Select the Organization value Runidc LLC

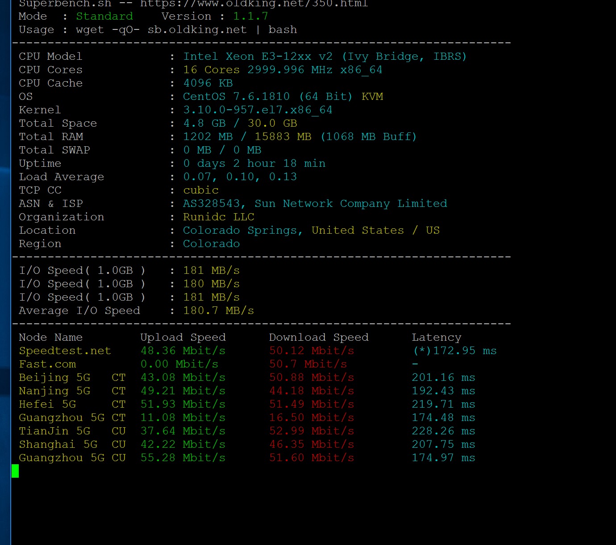pos(219,217)
